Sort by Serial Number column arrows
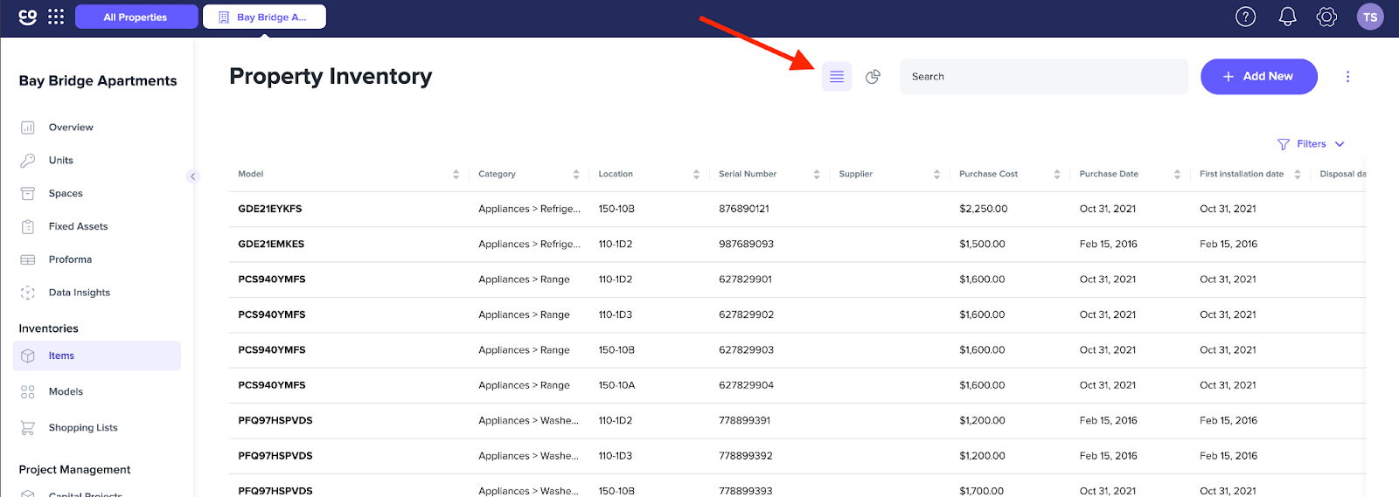The width and height of the screenshot is (1399, 497). (817, 175)
